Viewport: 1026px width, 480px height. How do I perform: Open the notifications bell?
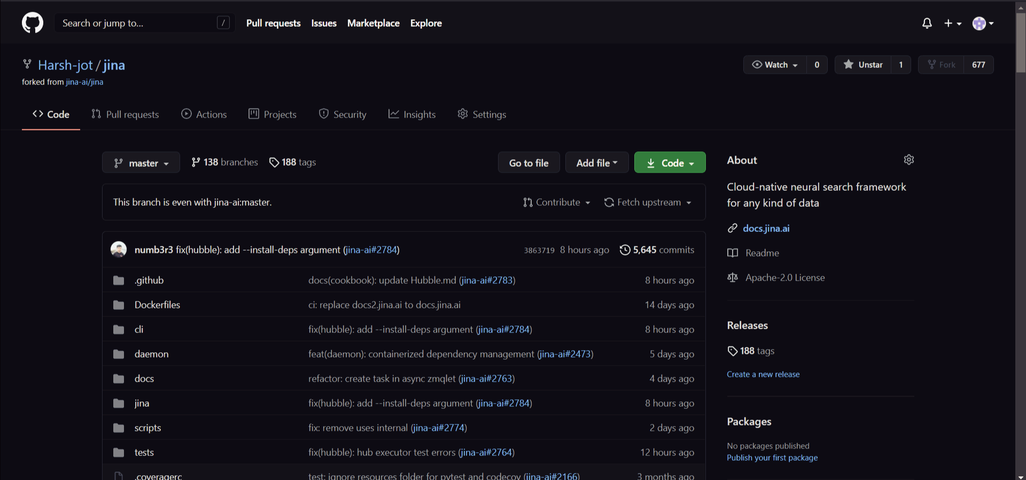pos(927,23)
